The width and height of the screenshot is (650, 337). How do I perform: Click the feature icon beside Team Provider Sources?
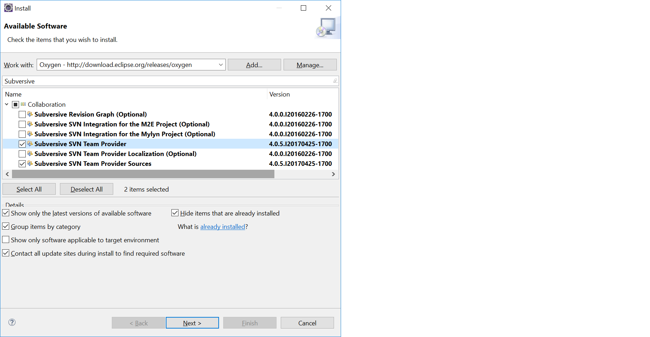pyautogui.click(x=30, y=163)
